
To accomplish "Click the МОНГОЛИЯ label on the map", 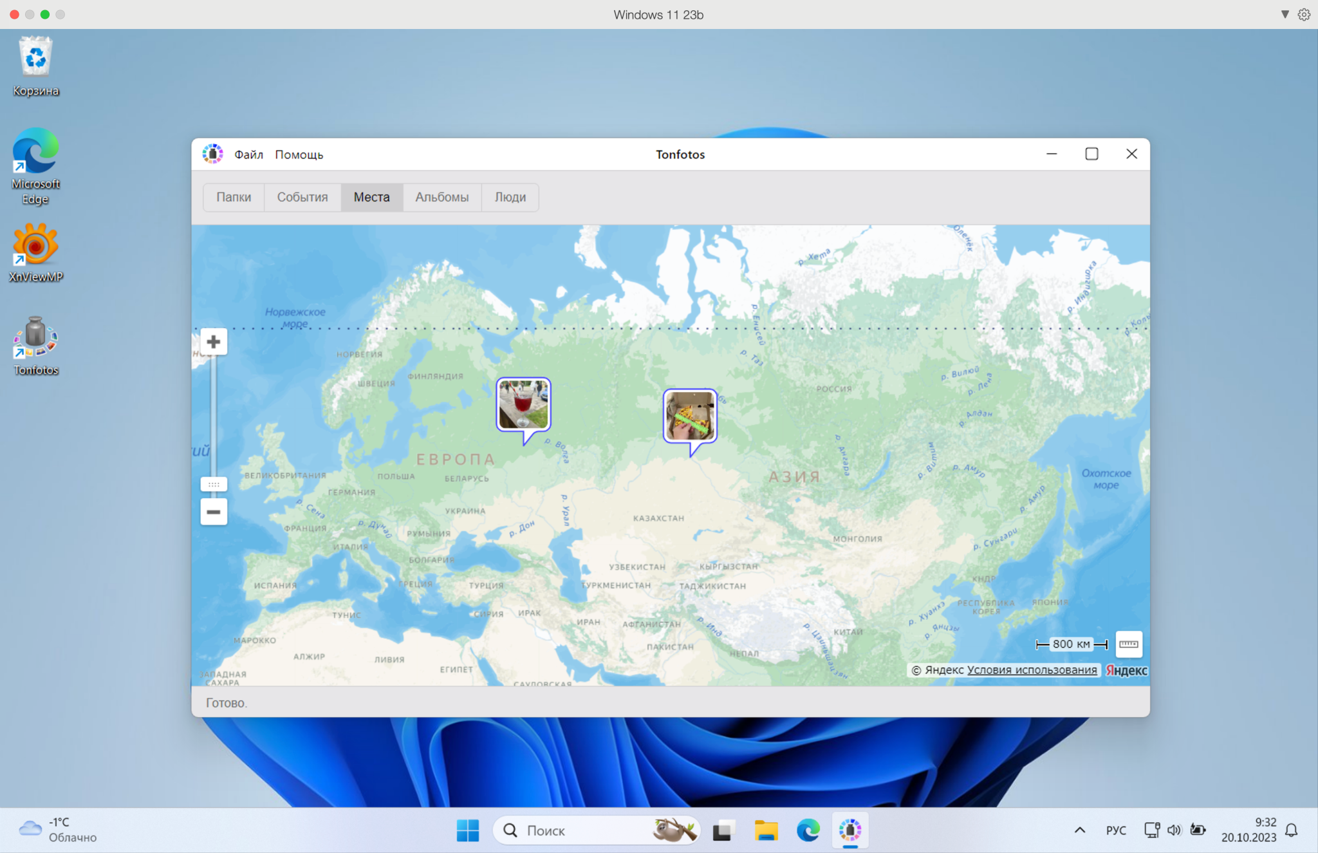I will [x=858, y=539].
